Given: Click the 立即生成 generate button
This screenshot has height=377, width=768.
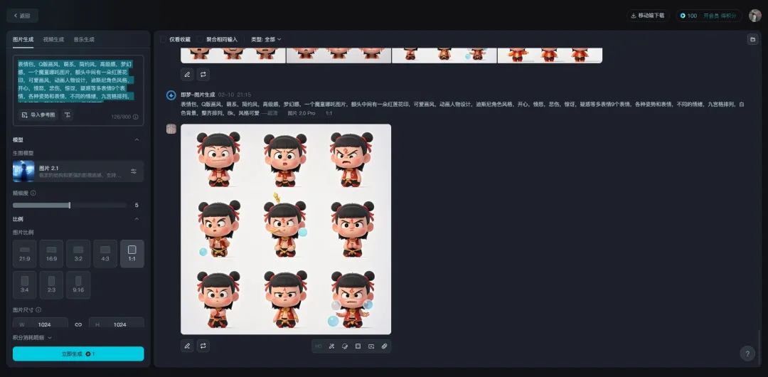Looking at the screenshot, I should [78, 354].
